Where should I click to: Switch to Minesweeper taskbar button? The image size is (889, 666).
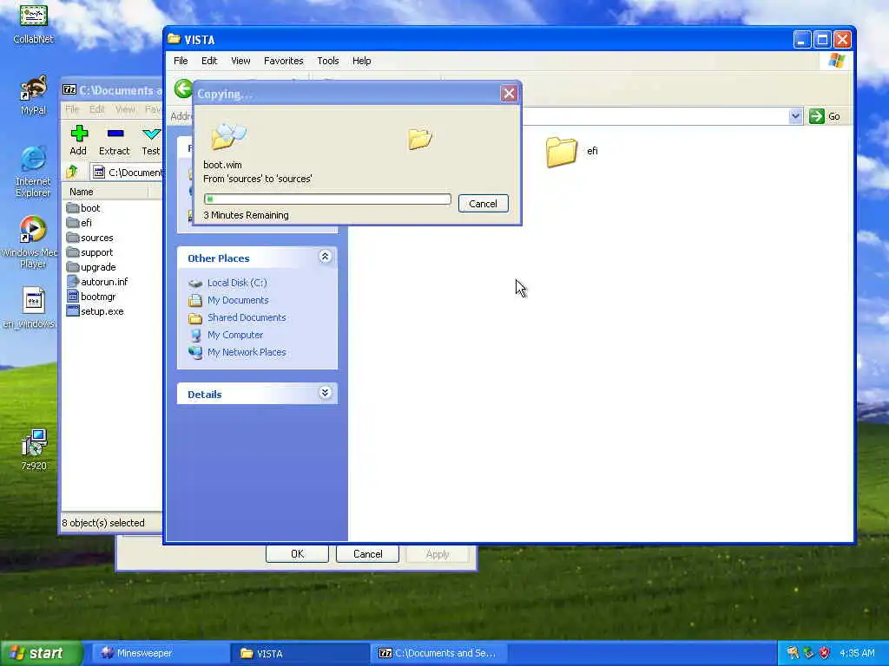pyautogui.click(x=161, y=653)
